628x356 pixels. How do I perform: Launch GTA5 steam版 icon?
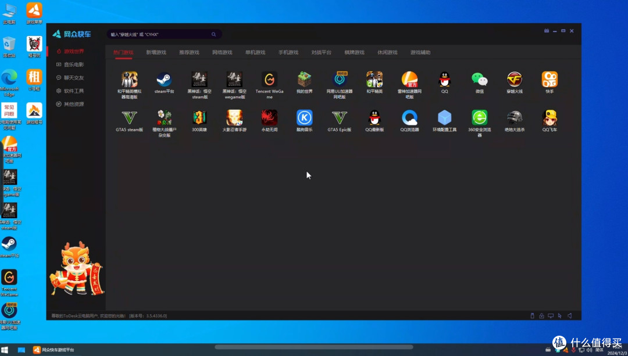tap(129, 118)
